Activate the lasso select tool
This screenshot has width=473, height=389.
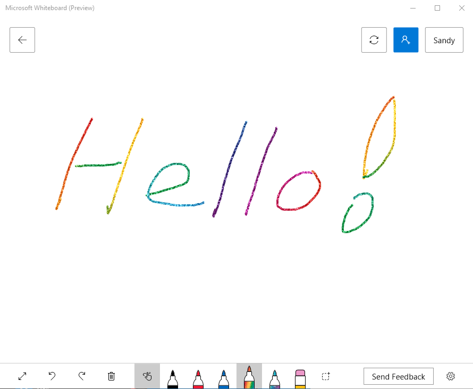click(x=326, y=376)
